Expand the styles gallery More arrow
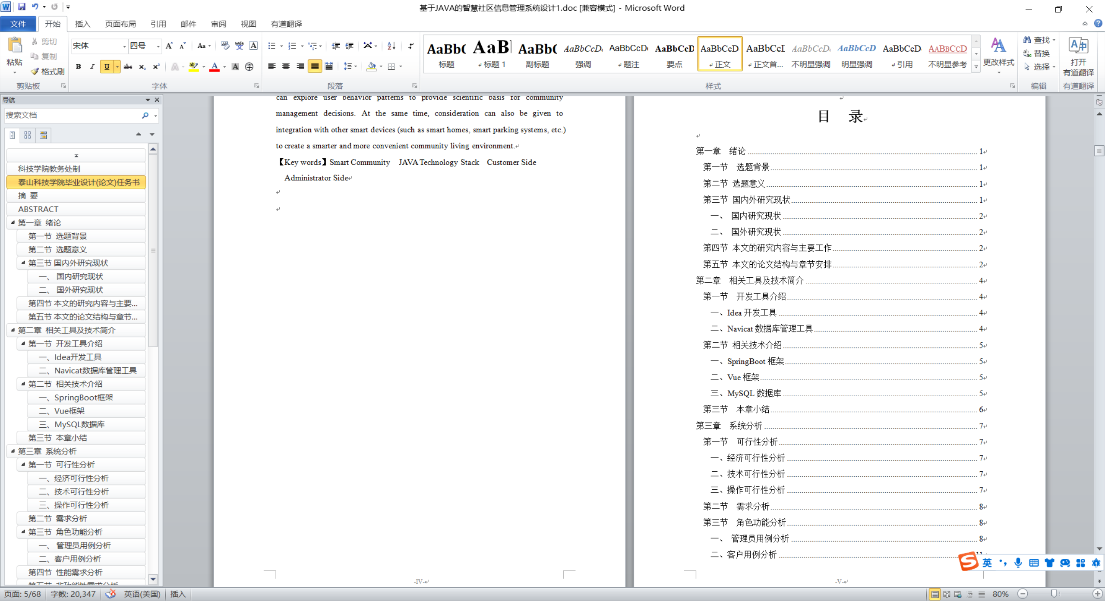The height and width of the screenshot is (601, 1105). pos(976,67)
